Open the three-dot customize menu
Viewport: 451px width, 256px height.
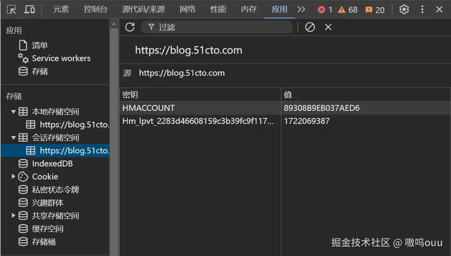pyautogui.click(x=422, y=9)
